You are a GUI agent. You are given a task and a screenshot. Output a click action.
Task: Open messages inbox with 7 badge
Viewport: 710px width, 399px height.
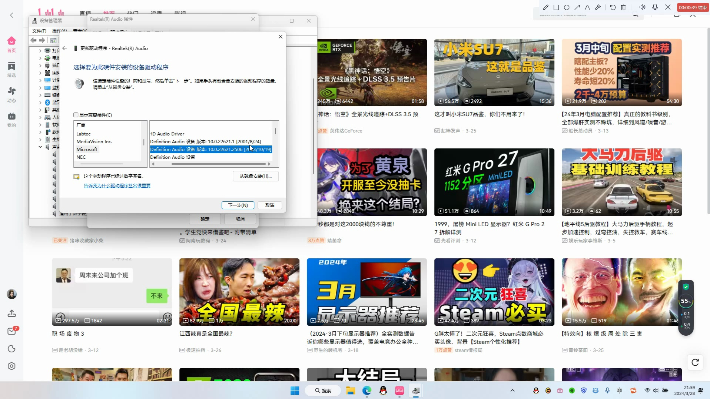coord(12,331)
